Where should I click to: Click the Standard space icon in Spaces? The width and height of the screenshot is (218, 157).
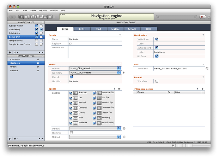[76, 93]
